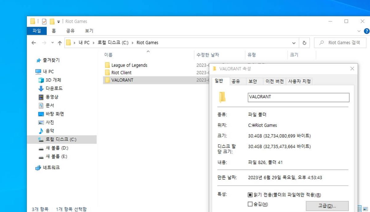Click 내 PC in the address breadcrumb

[84, 43]
